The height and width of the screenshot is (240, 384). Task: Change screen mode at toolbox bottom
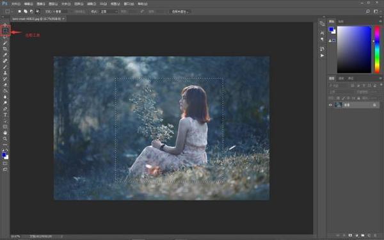(5, 169)
